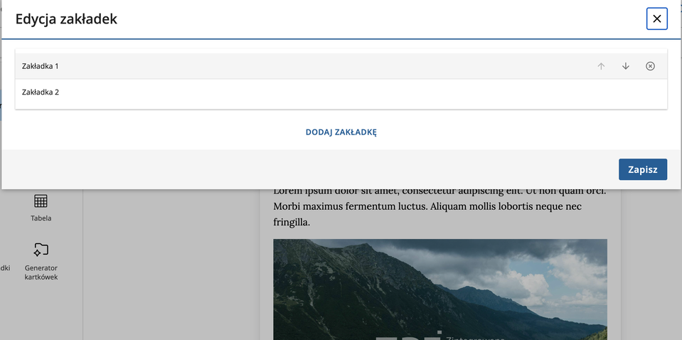The width and height of the screenshot is (682, 340).
Task: Click DODAJ ZAKŁADKĘ to add a bookmark
Action: pyautogui.click(x=341, y=132)
